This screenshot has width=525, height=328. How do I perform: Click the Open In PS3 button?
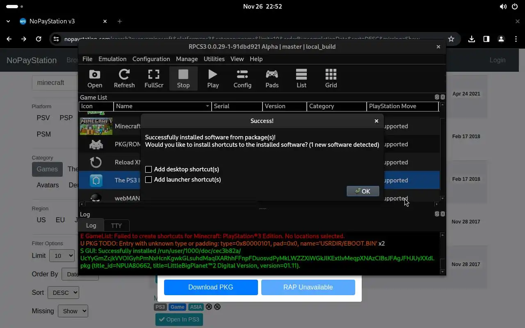point(179,319)
